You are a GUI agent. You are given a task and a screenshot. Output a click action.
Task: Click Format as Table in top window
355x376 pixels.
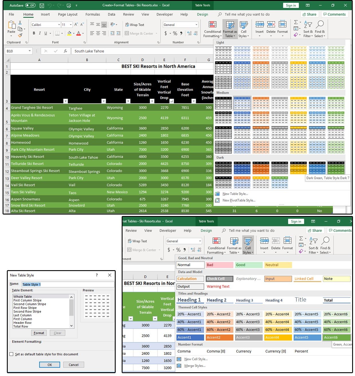click(230, 29)
